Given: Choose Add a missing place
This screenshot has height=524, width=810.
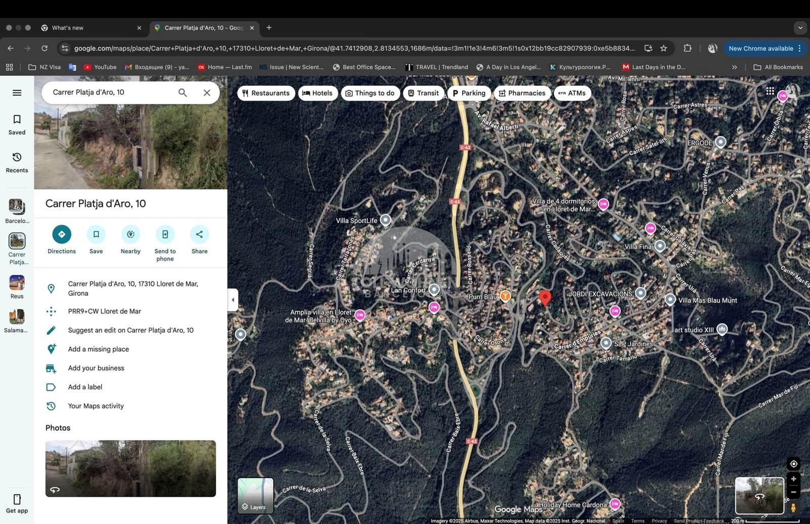Looking at the screenshot, I should pyautogui.click(x=98, y=349).
